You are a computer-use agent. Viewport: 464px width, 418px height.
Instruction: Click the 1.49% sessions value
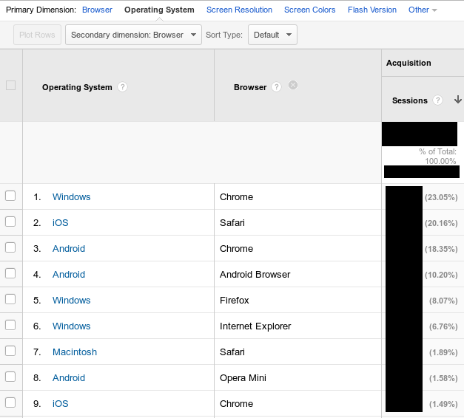tap(443, 404)
